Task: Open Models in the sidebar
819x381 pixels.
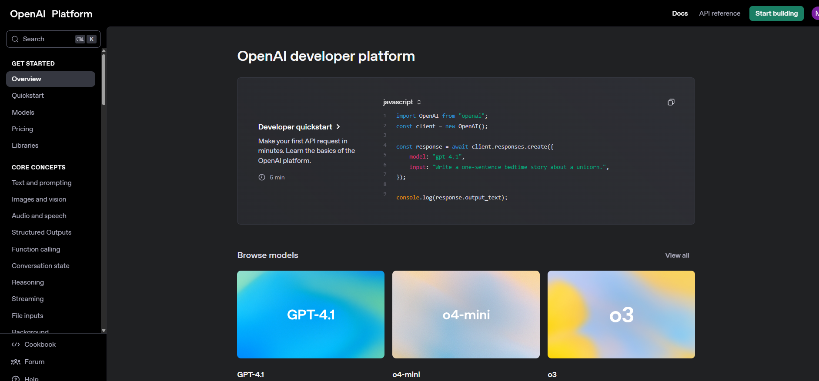Action: click(x=23, y=113)
